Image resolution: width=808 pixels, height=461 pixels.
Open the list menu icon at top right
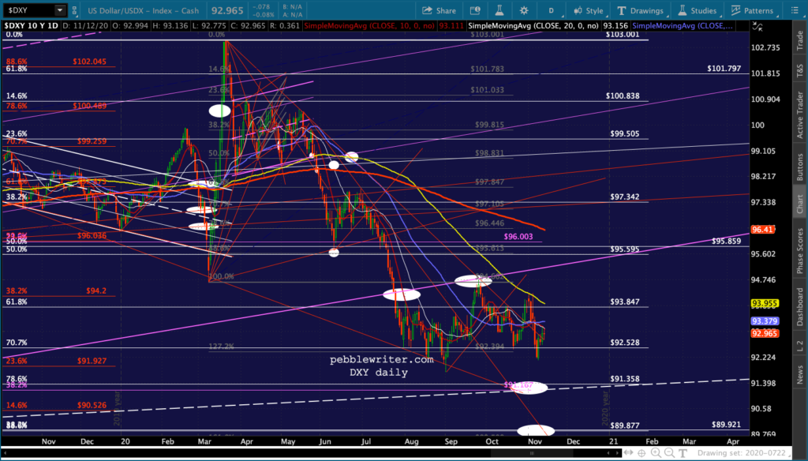pos(795,10)
